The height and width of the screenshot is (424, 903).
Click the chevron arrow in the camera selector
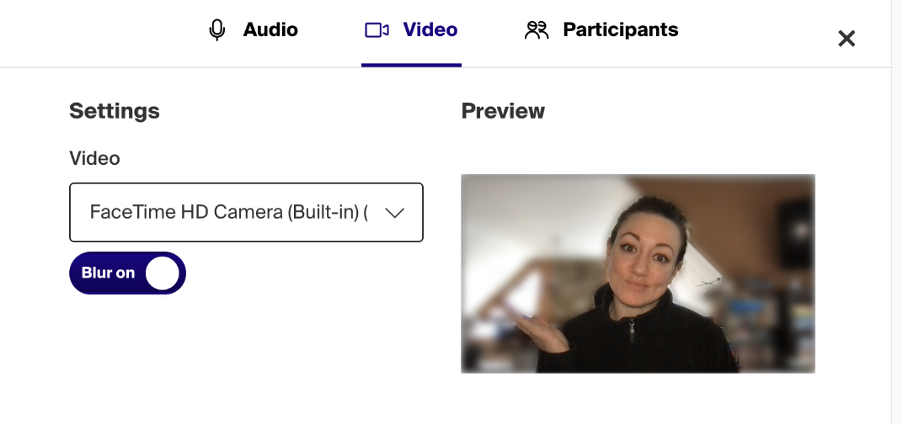[x=394, y=213]
